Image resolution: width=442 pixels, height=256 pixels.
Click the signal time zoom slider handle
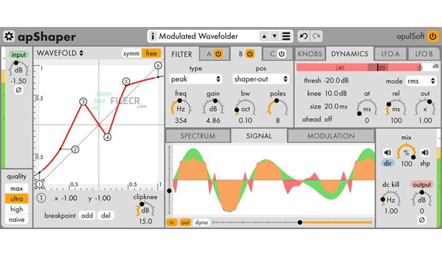[x=300, y=223]
